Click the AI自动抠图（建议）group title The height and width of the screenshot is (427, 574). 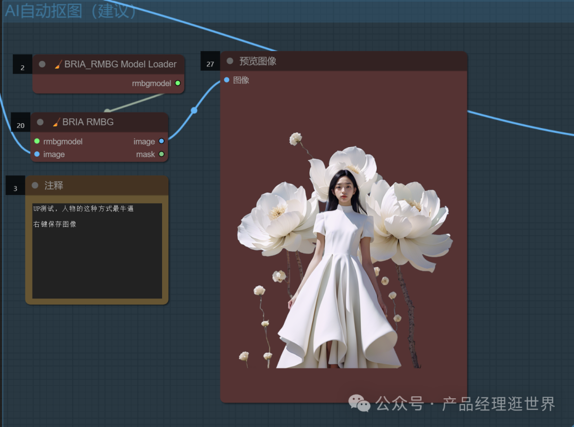69,11
